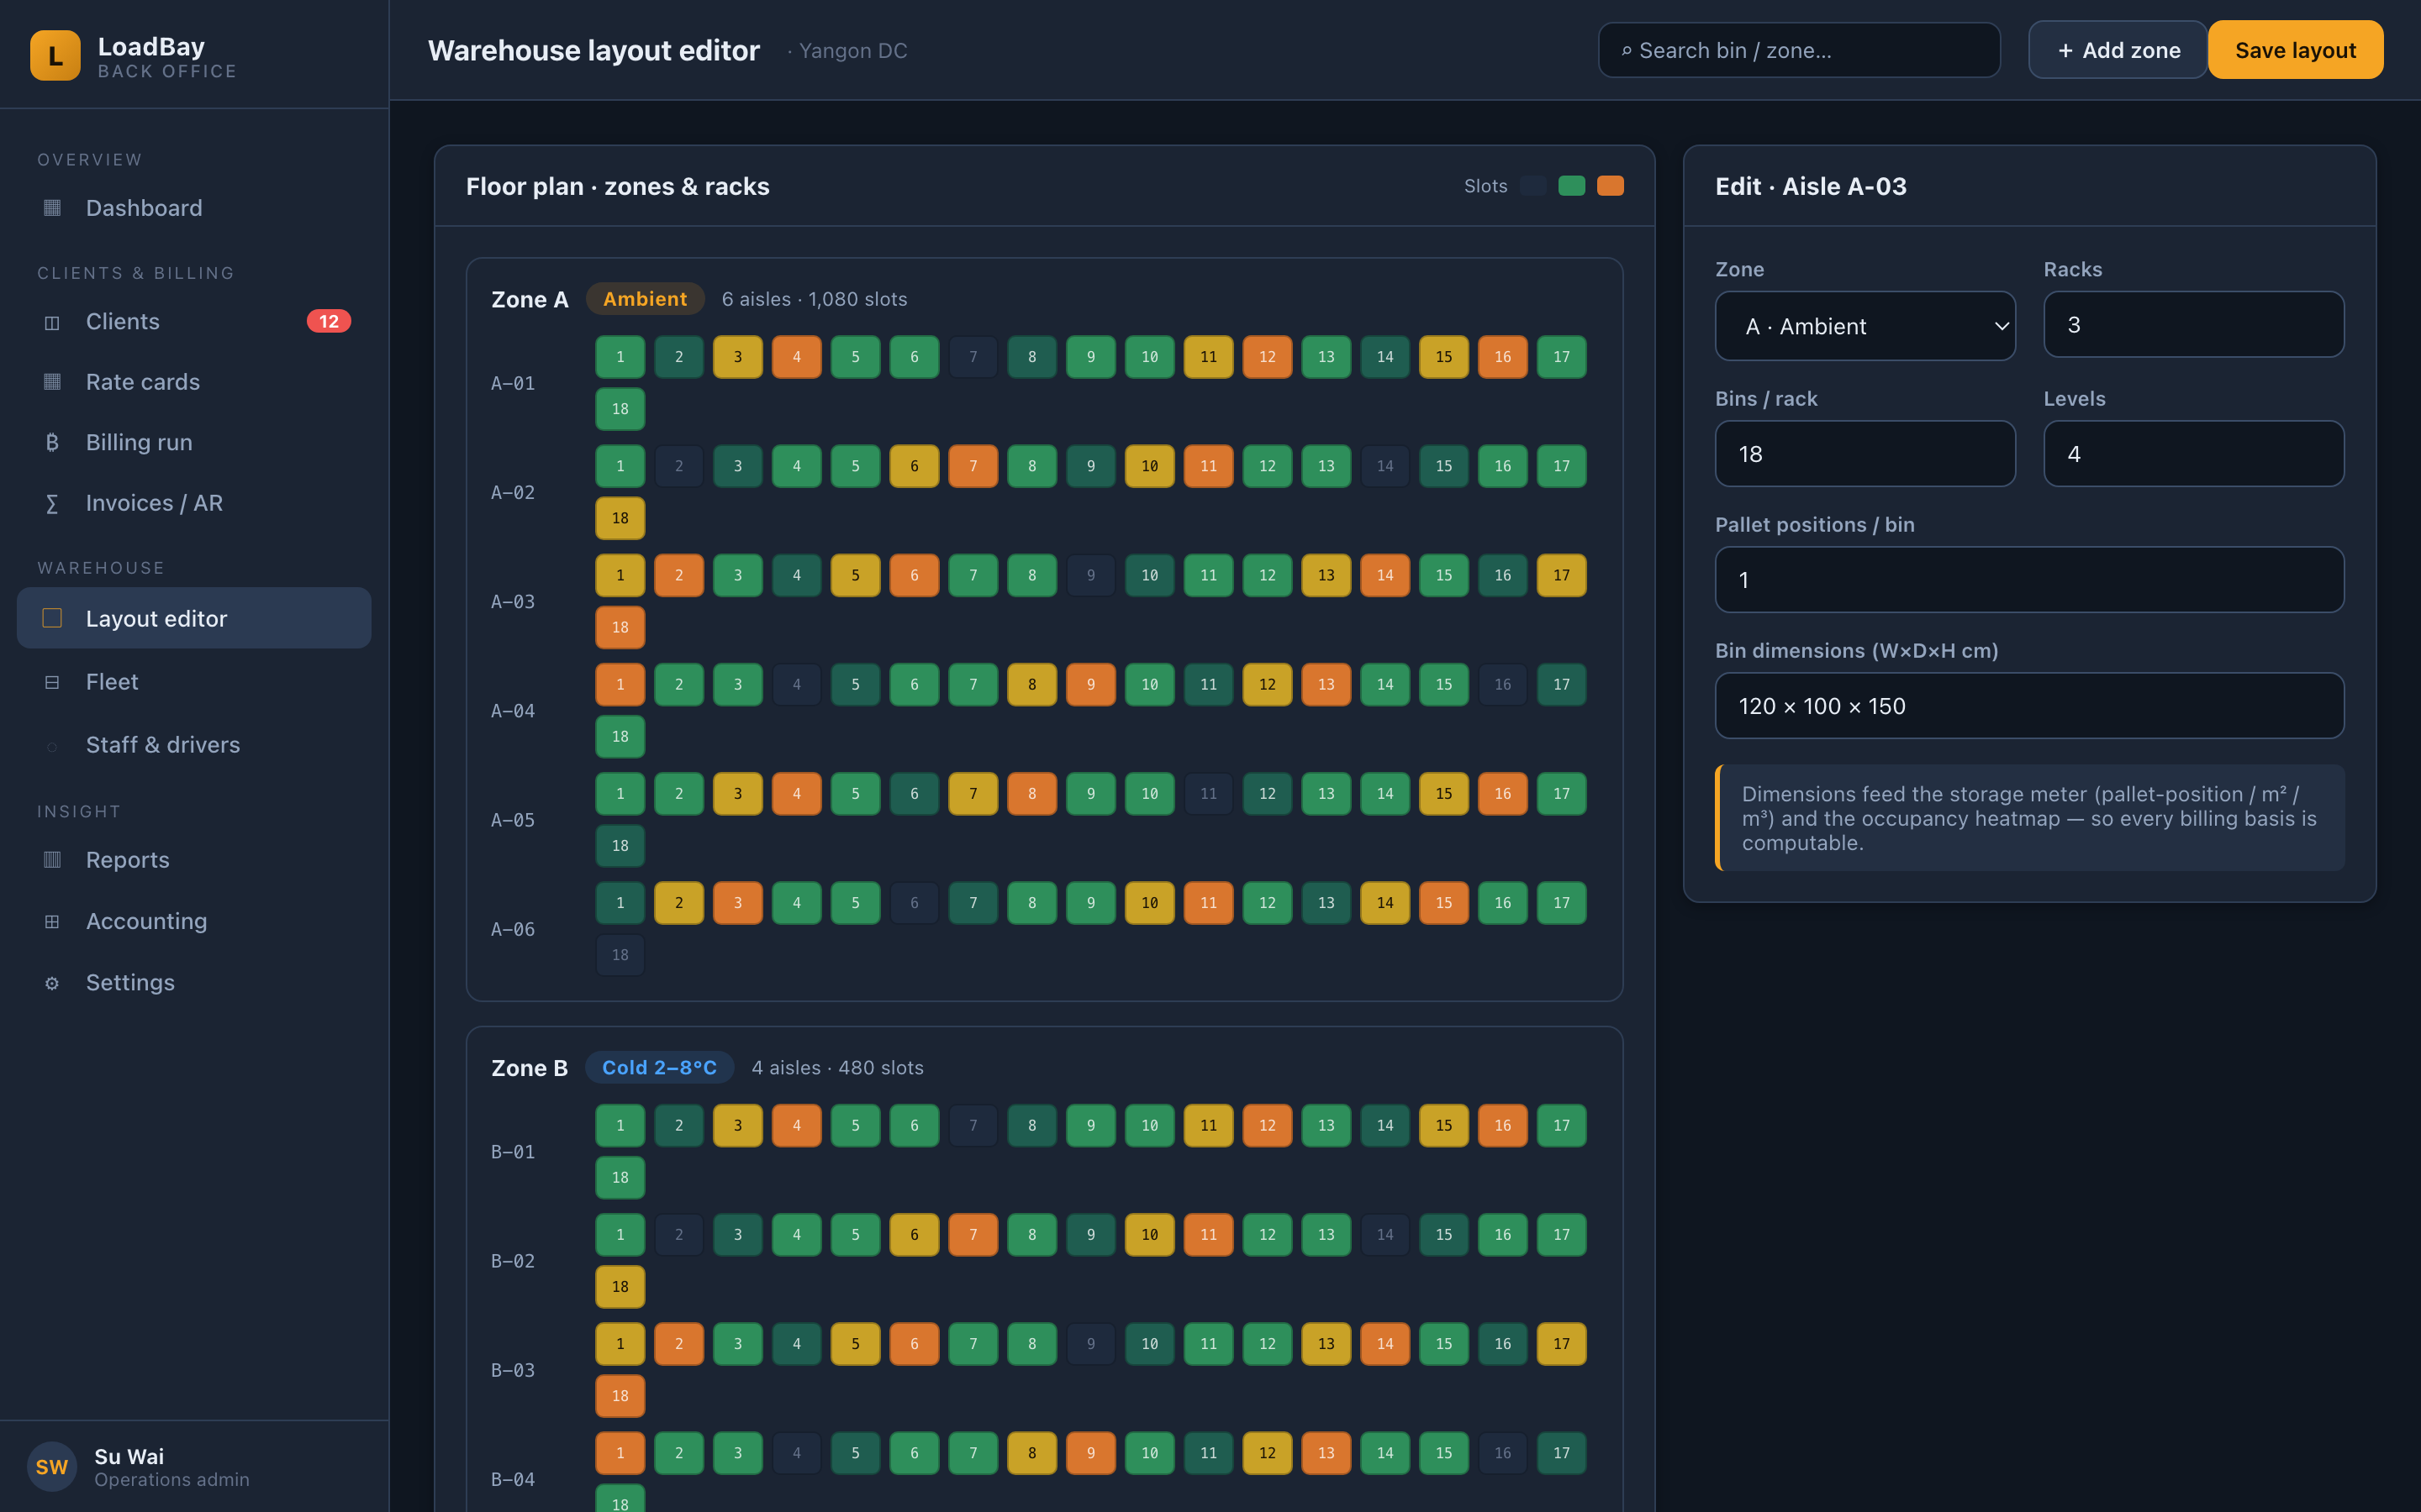Click the A-05 aisle label

[512, 820]
